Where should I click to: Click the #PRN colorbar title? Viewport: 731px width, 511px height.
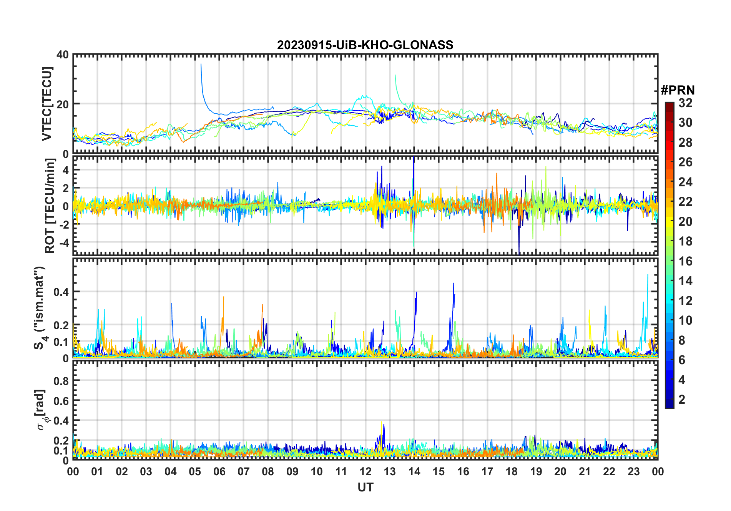(678, 90)
